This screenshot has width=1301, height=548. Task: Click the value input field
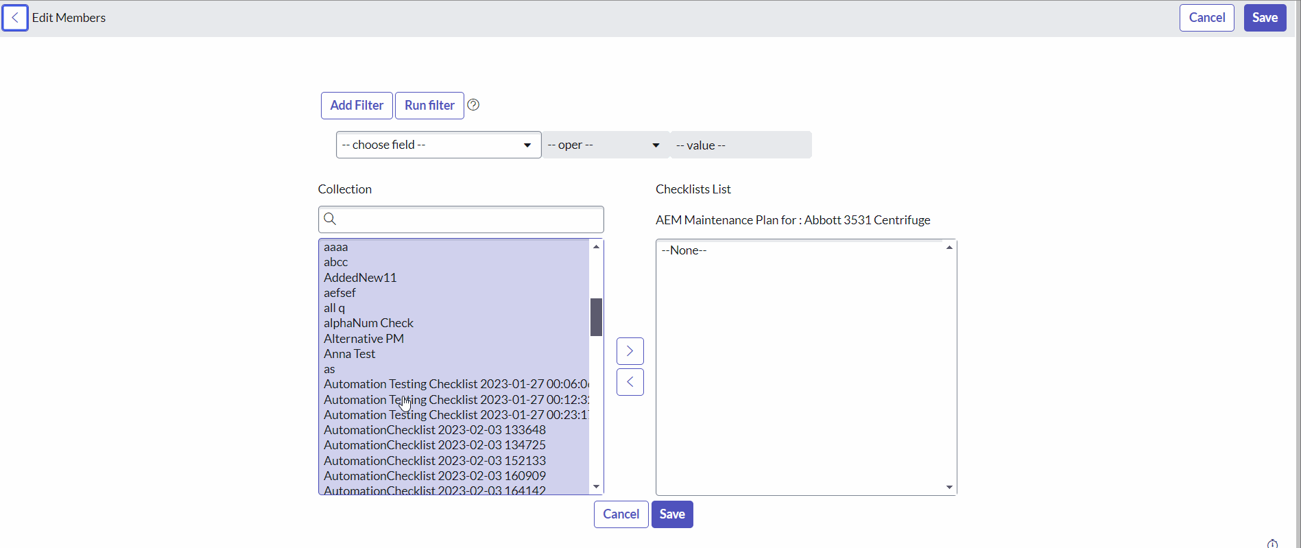741,145
